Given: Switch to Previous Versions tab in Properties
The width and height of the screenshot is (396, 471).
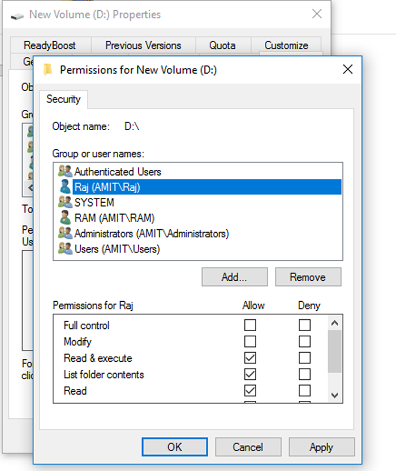Looking at the screenshot, I should [x=143, y=45].
